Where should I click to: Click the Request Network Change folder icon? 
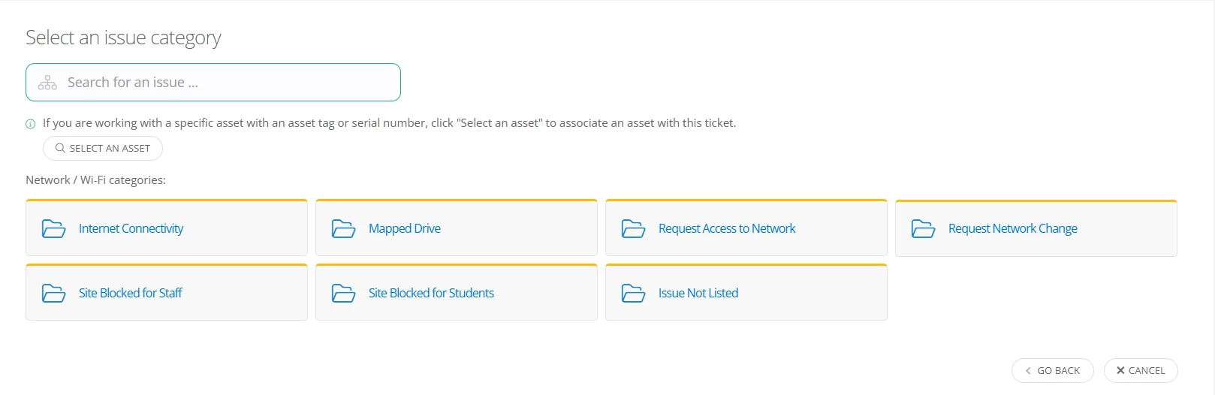(923, 228)
